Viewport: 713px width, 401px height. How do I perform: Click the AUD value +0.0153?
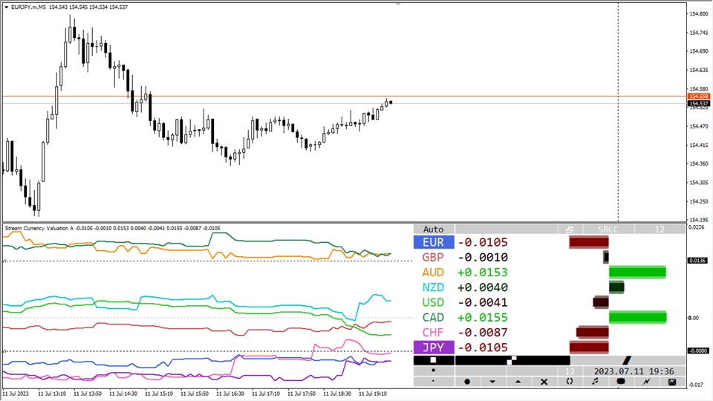coord(483,273)
